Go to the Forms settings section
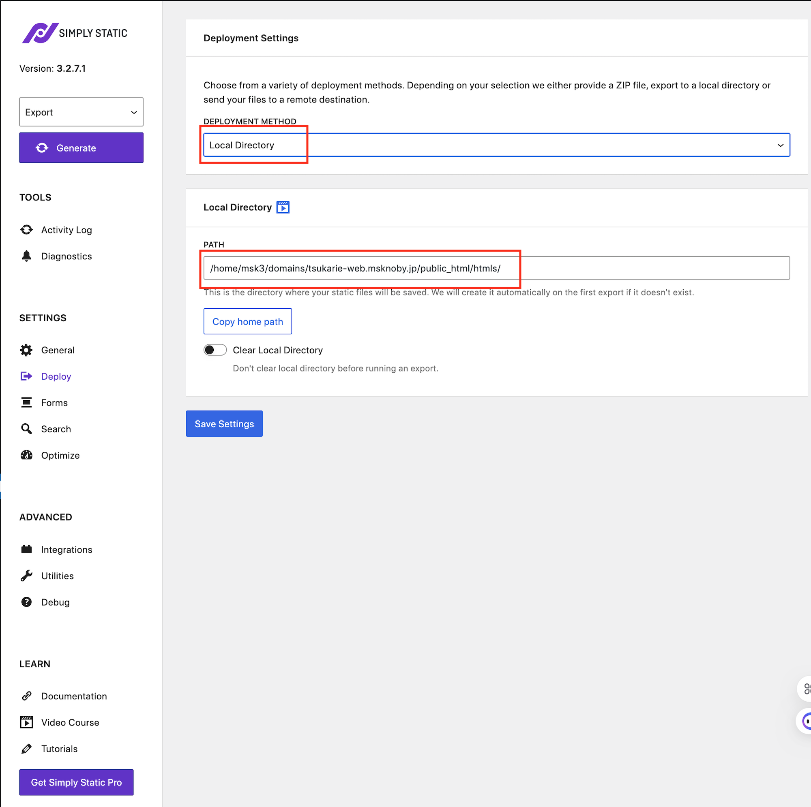This screenshot has width=811, height=807. pyautogui.click(x=54, y=403)
